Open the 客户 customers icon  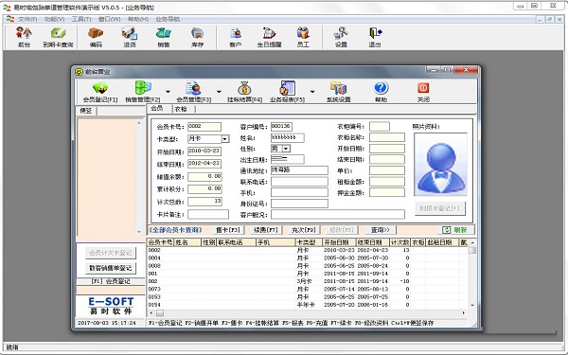click(x=236, y=37)
